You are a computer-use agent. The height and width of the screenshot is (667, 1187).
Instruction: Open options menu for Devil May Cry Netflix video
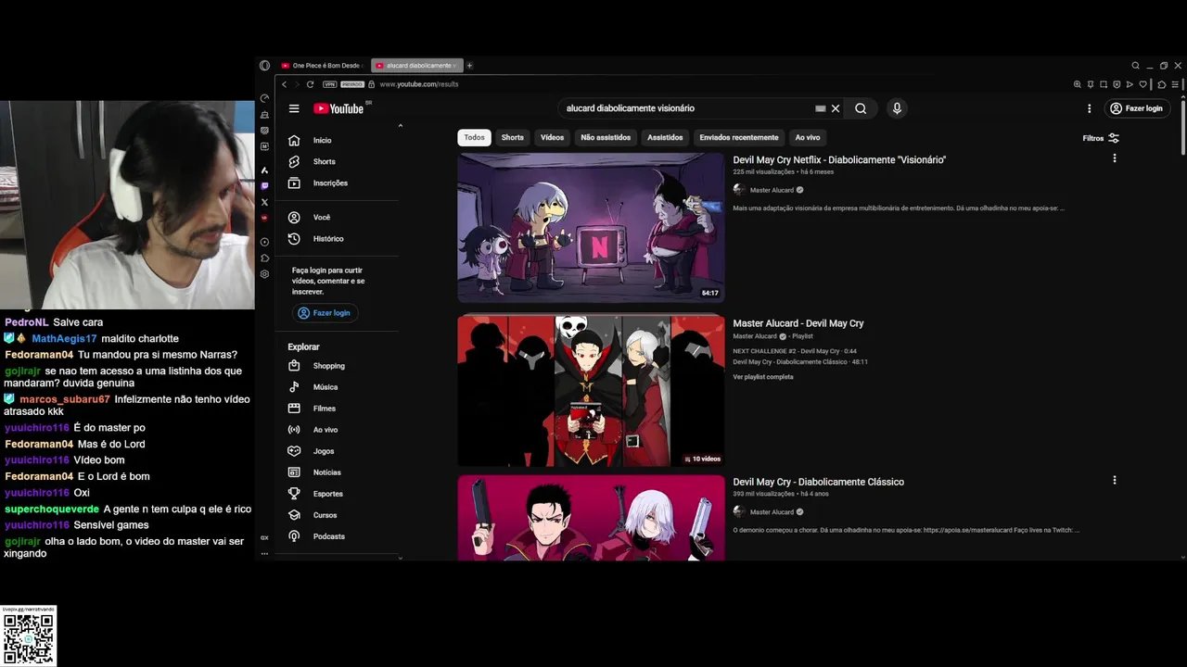click(1115, 158)
